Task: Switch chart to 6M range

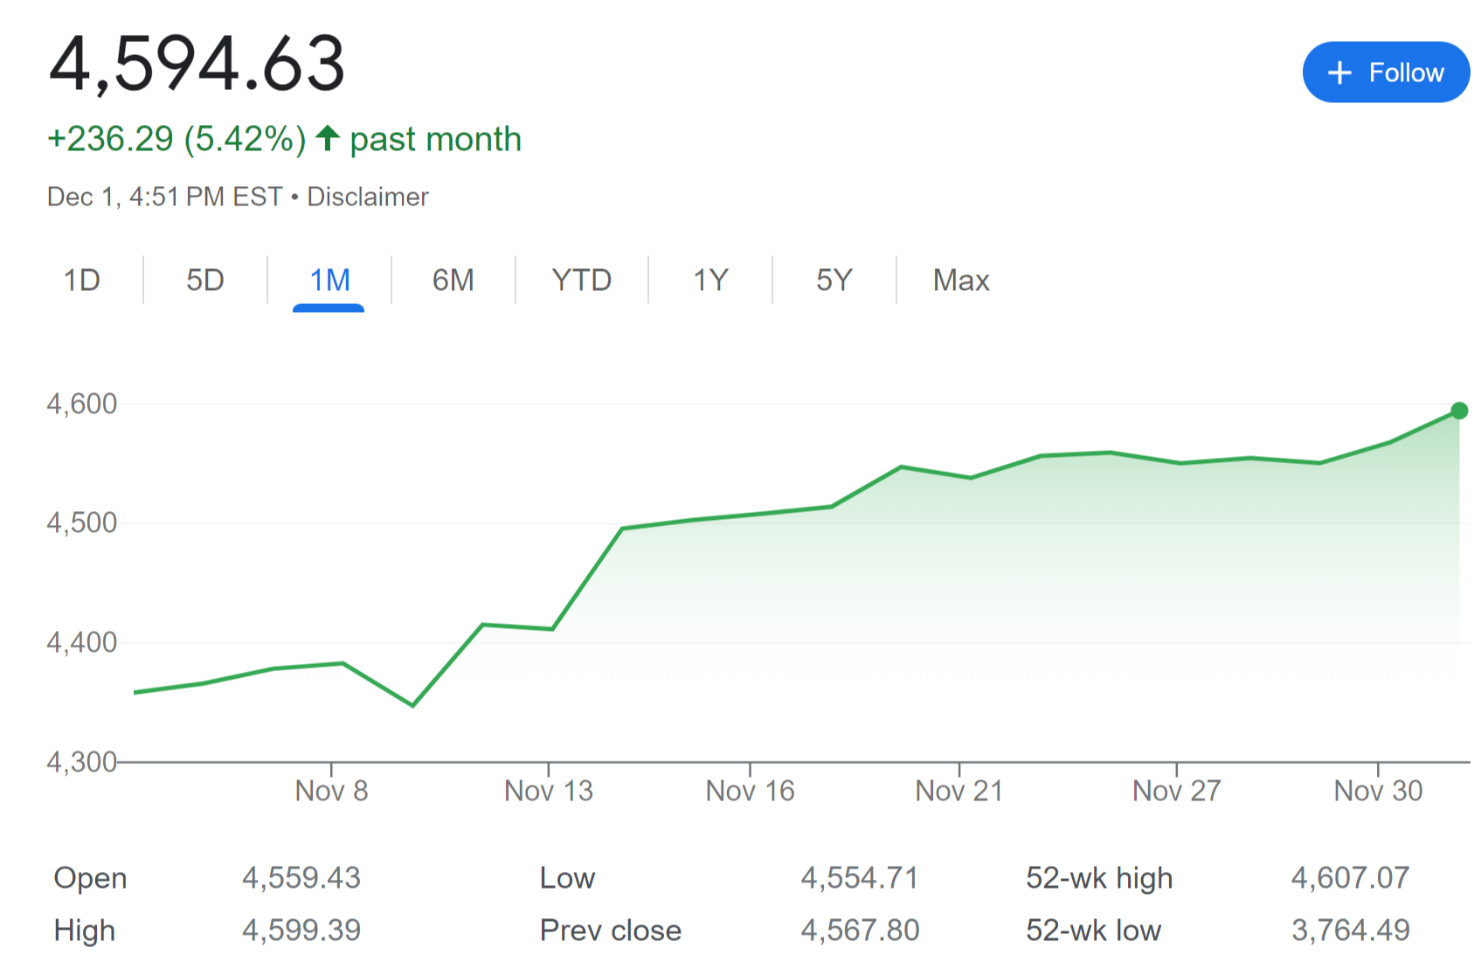Action: pos(453,280)
